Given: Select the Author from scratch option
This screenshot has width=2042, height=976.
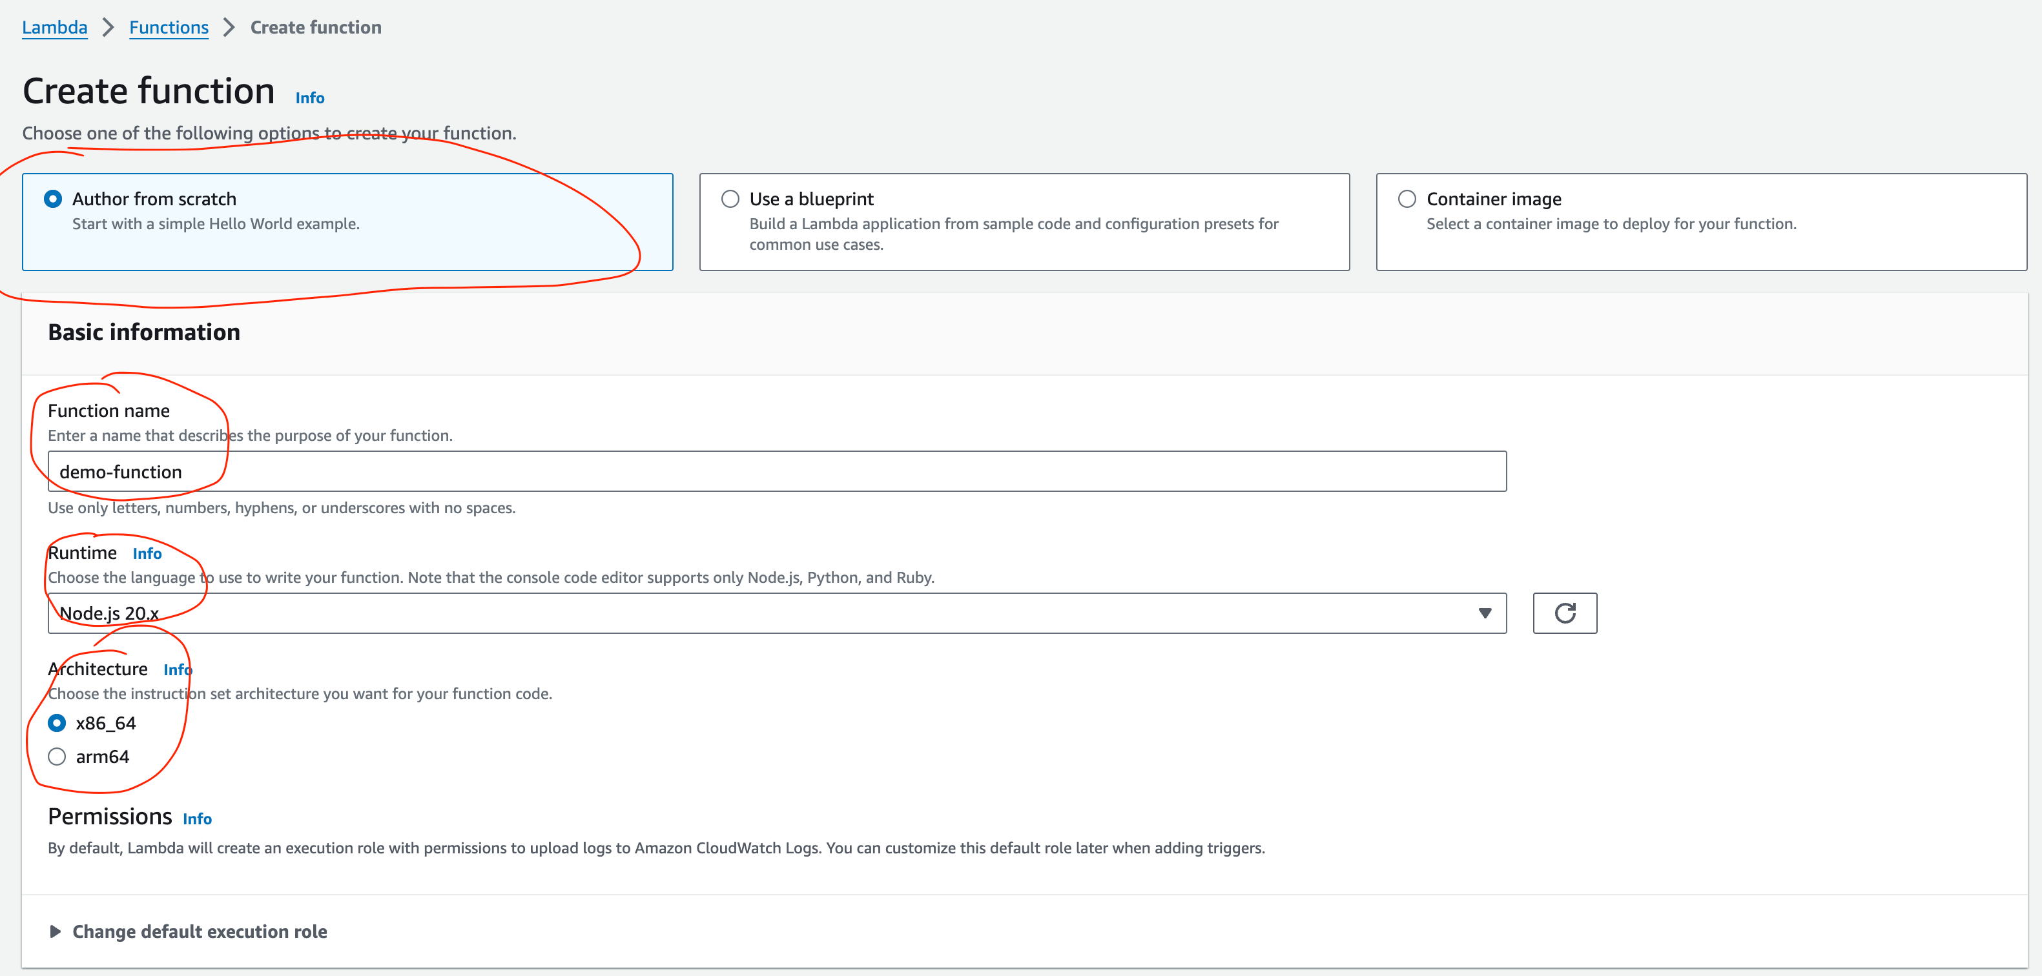Looking at the screenshot, I should click(x=53, y=199).
